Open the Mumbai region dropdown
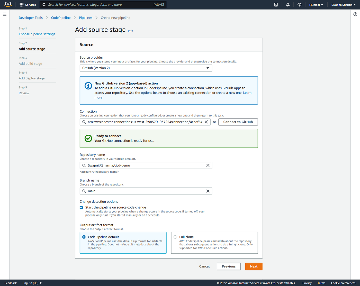 [316, 5]
